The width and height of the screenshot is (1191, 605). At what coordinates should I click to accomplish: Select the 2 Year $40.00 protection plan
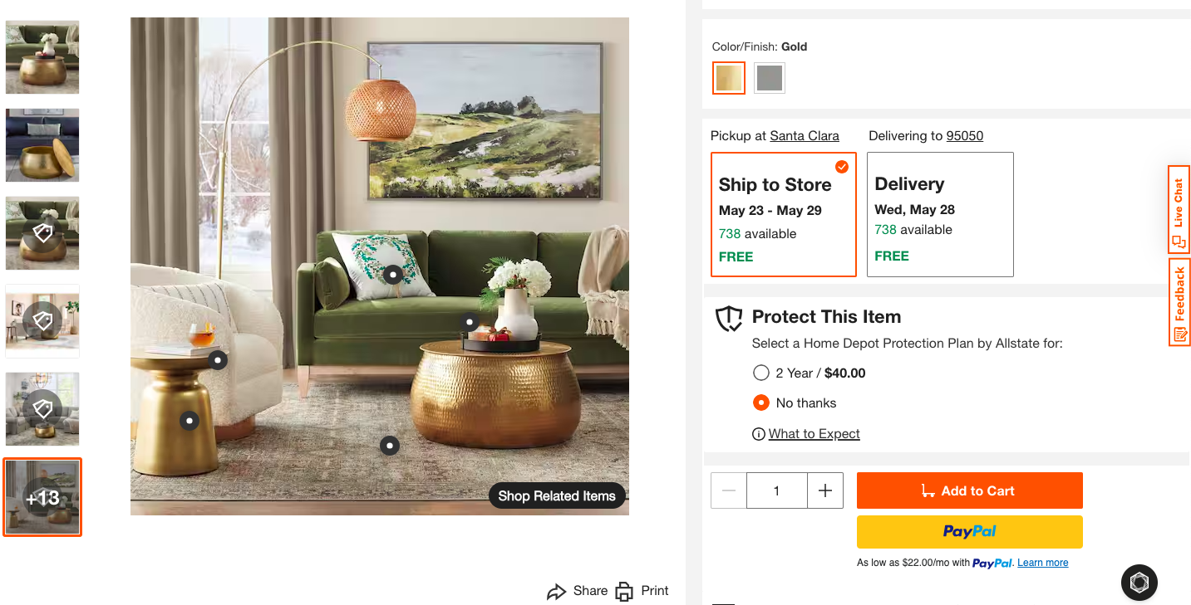click(760, 373)
